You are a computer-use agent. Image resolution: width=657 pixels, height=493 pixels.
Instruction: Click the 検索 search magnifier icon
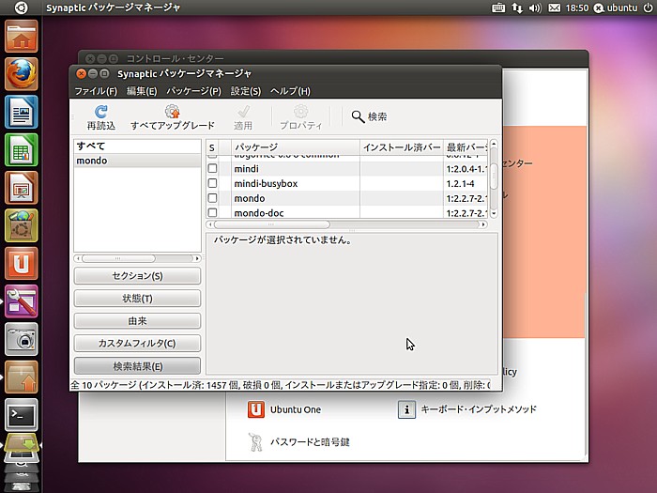click(359, 116)
